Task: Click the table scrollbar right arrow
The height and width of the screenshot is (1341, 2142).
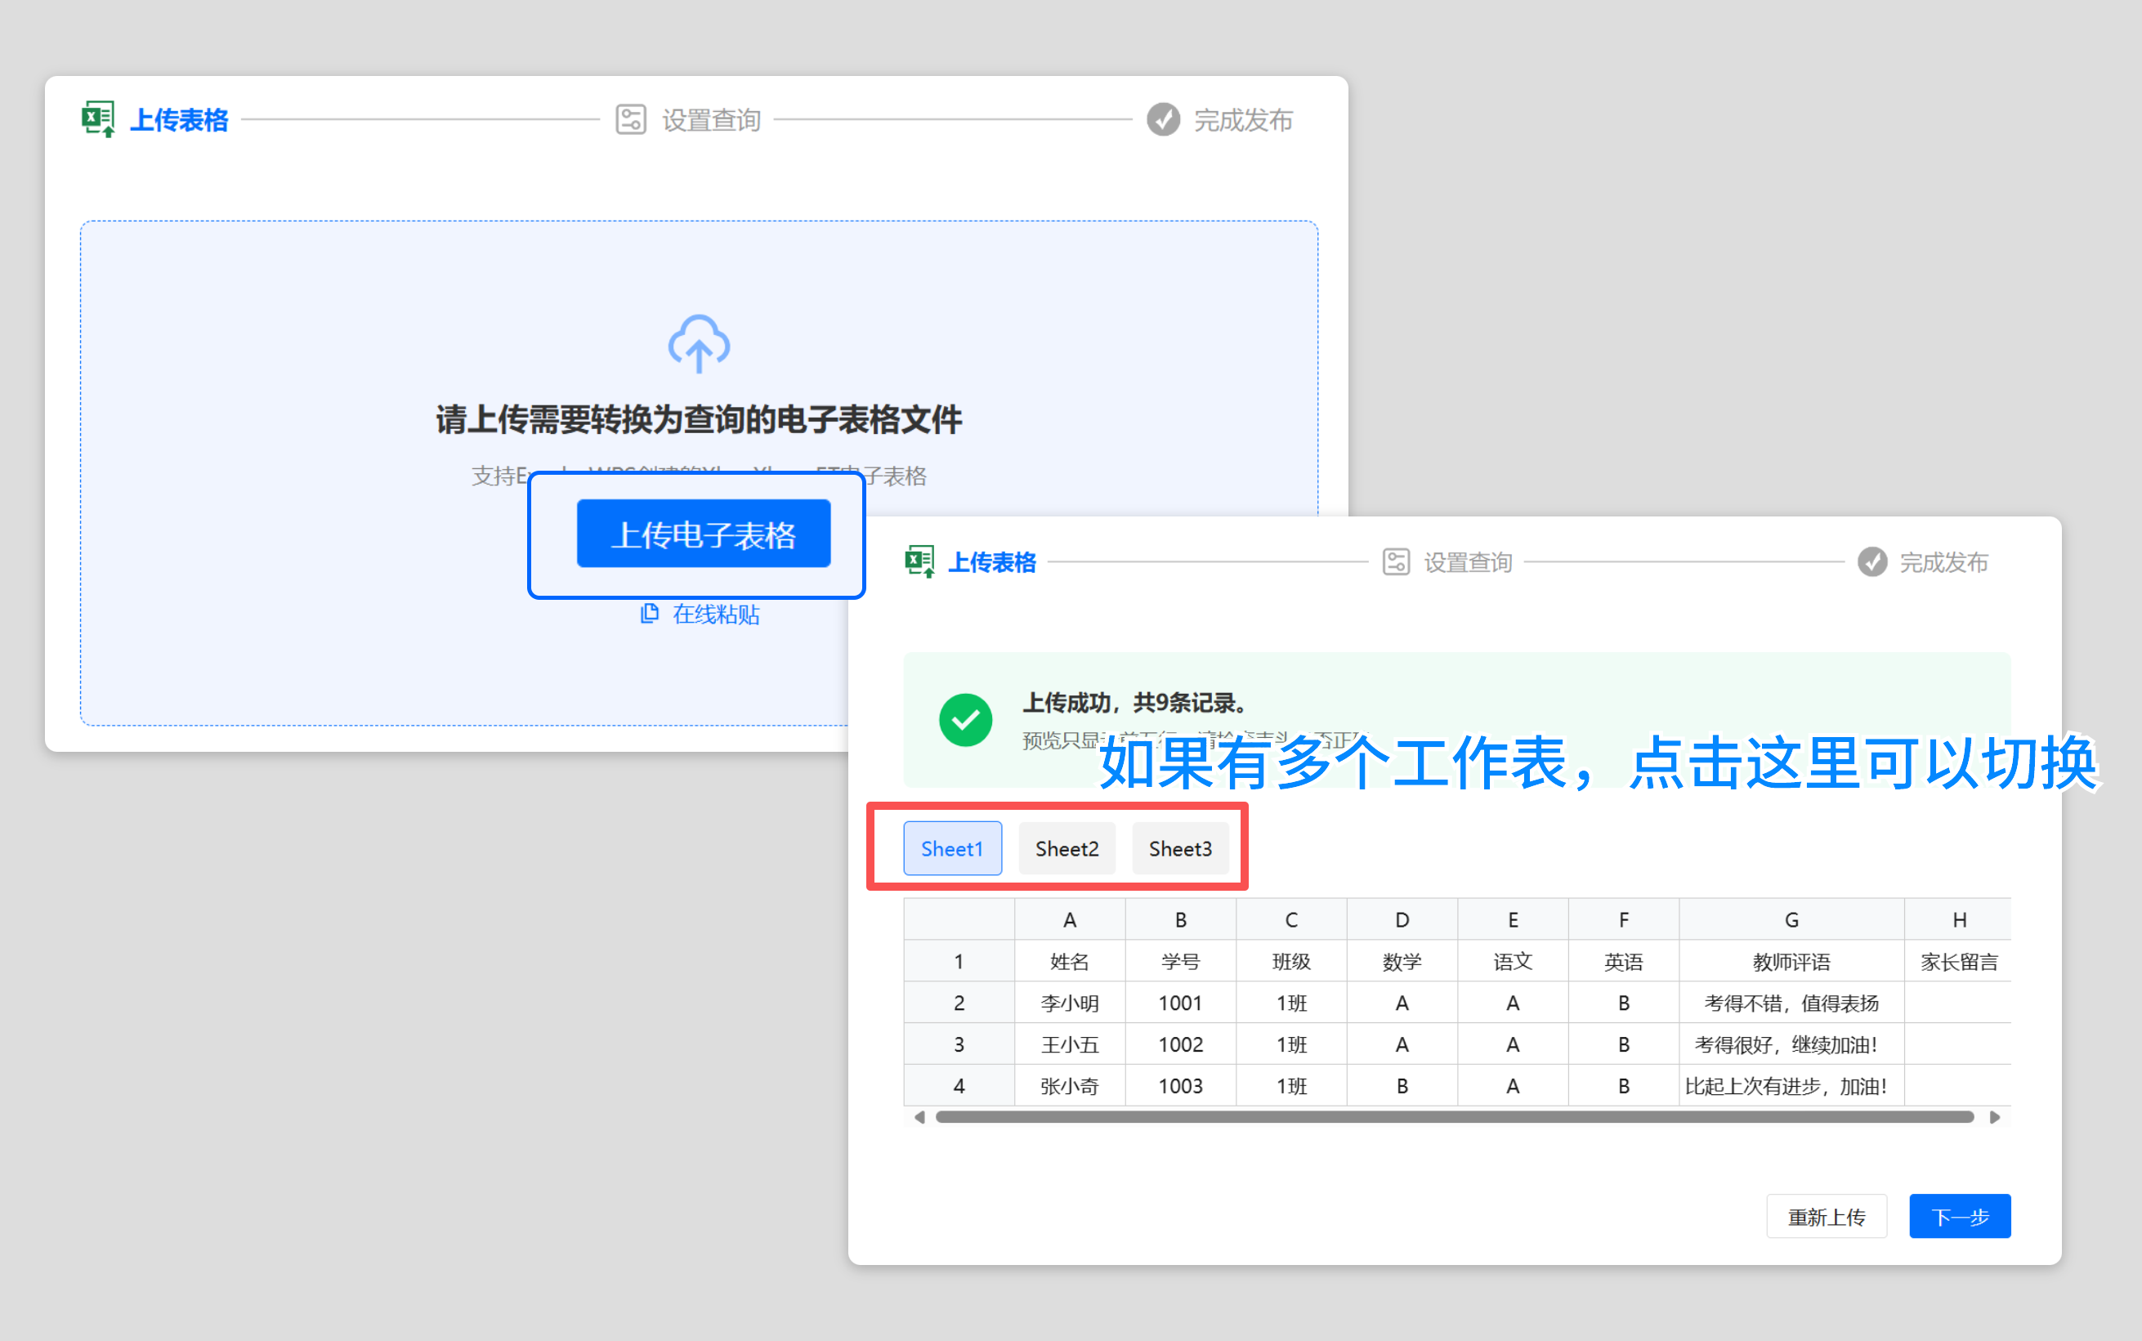Action: click(1995, 1116)
